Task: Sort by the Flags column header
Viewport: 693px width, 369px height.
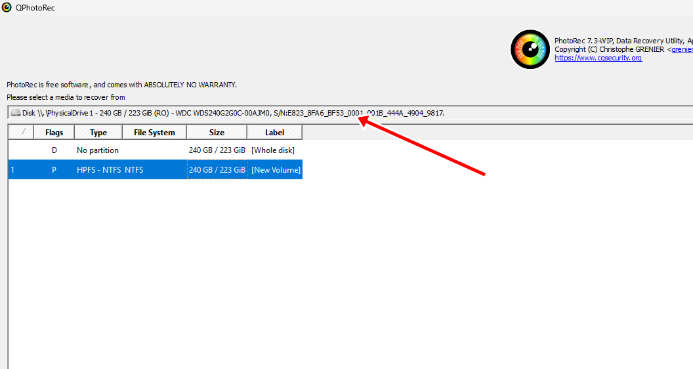Action: point(54,132)
